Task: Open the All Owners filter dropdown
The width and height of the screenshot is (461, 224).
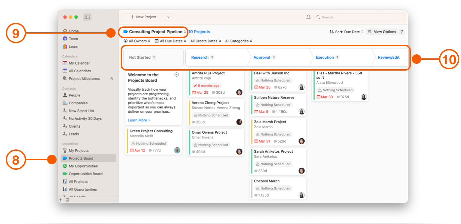Action: pyautogui.click(x=137, y=41)
